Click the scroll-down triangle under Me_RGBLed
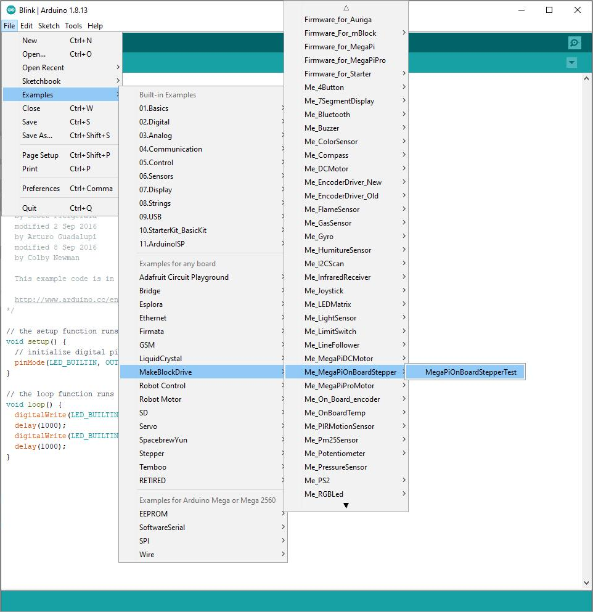 pyautogui.click(x=346, y=505)
